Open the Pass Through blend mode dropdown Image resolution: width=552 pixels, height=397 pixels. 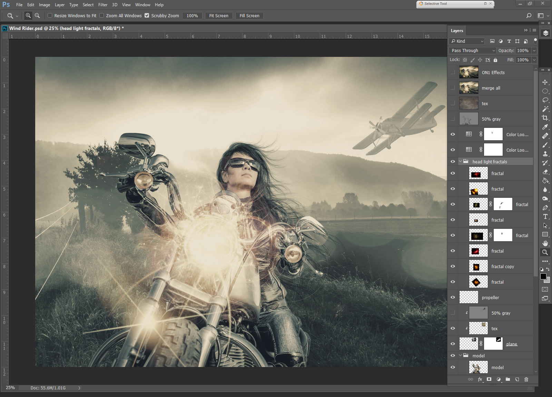pos(473,51)
